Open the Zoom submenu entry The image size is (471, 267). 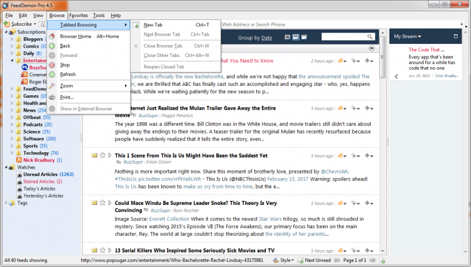point(89,86)
